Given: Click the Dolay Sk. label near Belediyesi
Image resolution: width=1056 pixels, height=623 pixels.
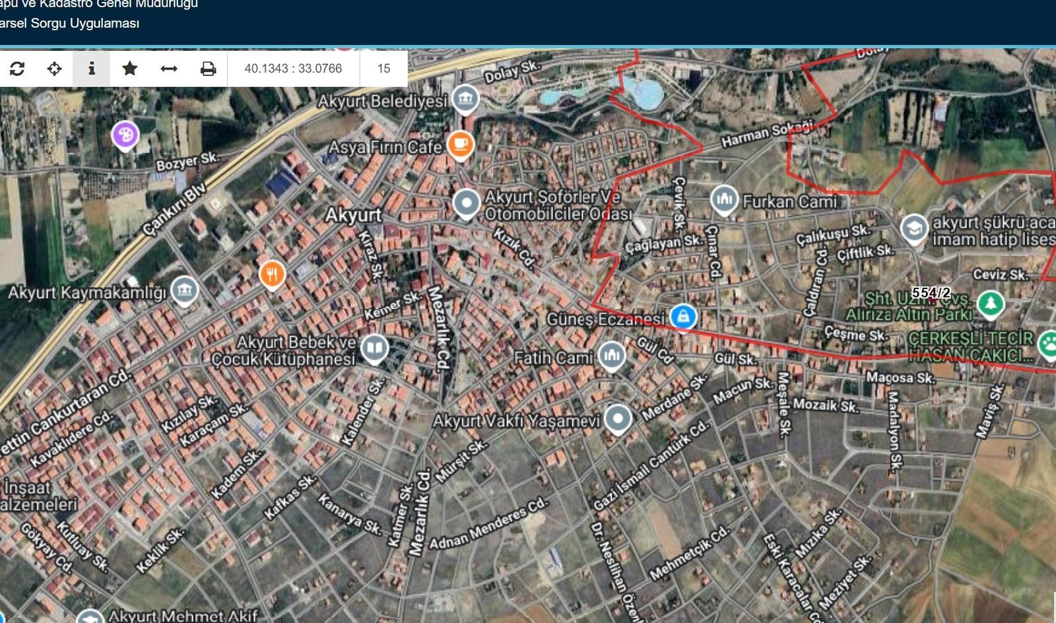Looking at the screenshot, I should coord(512,71).
